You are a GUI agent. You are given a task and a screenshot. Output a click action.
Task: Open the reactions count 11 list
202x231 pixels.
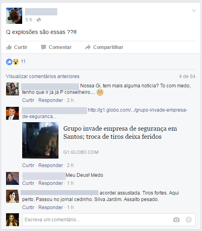point(23,61)
